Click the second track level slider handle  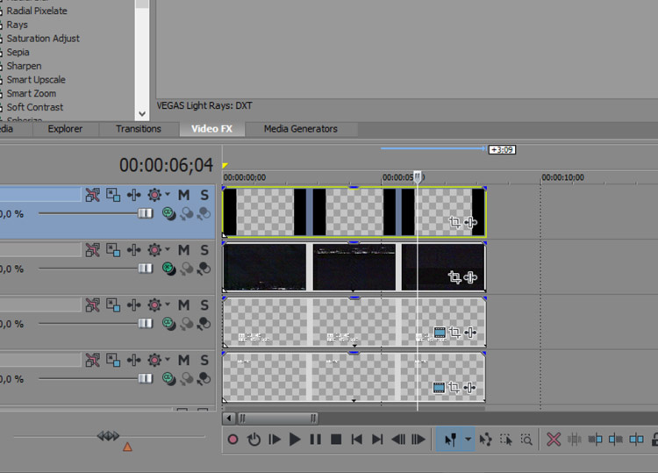pyautogui.click(x=145, y=269)
